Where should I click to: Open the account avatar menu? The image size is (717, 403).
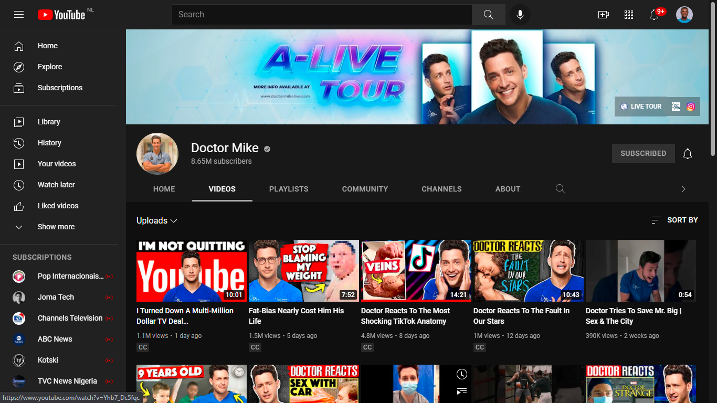[x=684, y=15]
